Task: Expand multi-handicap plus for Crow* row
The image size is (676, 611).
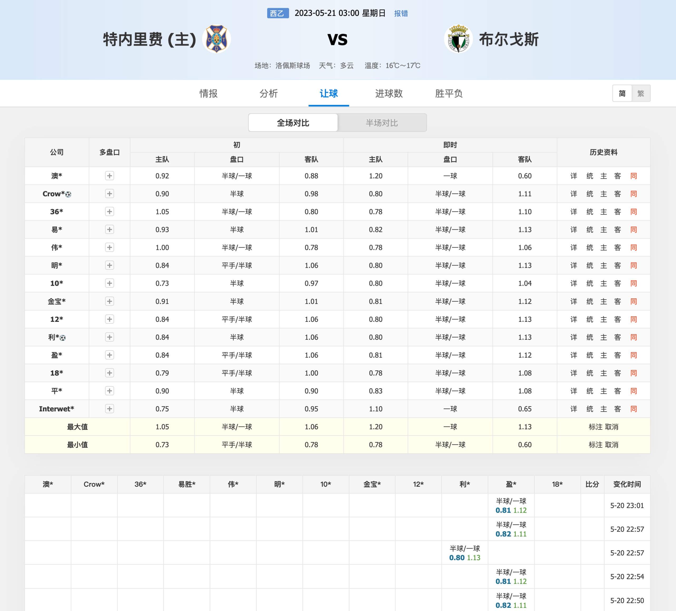Action: tap(109, 194)
